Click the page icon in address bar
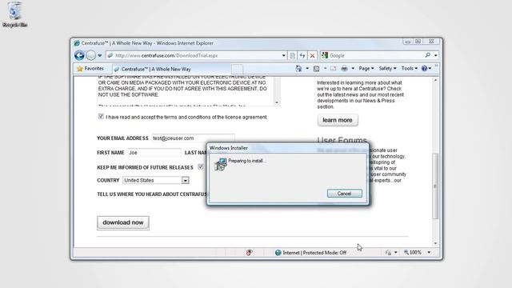This screenshot has height=288, width=512. (110, 55)
